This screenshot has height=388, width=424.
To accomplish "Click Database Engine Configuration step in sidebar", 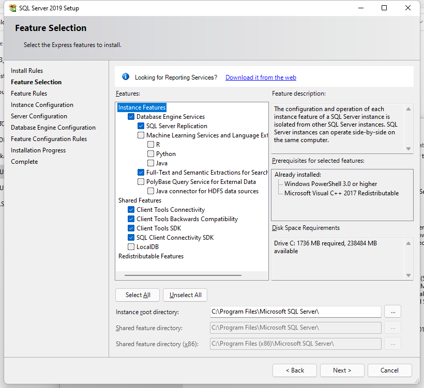I will [x=53, y=128].
